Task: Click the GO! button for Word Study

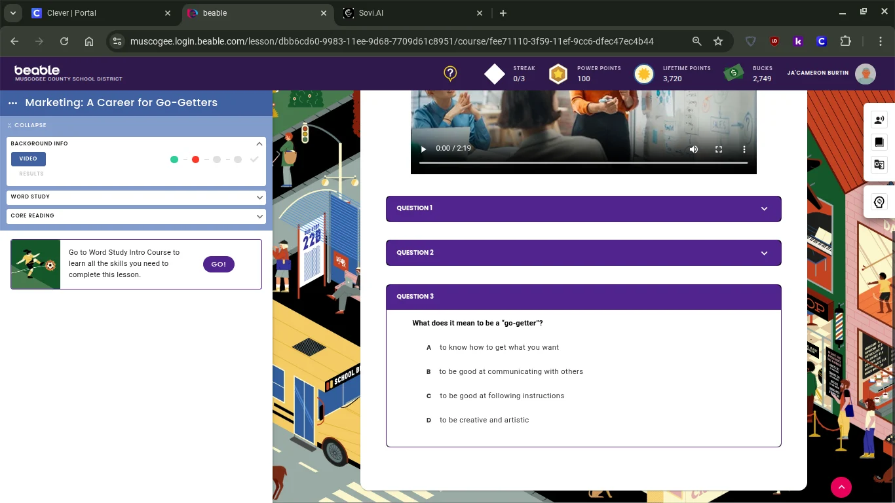Action: click(218, 264)
